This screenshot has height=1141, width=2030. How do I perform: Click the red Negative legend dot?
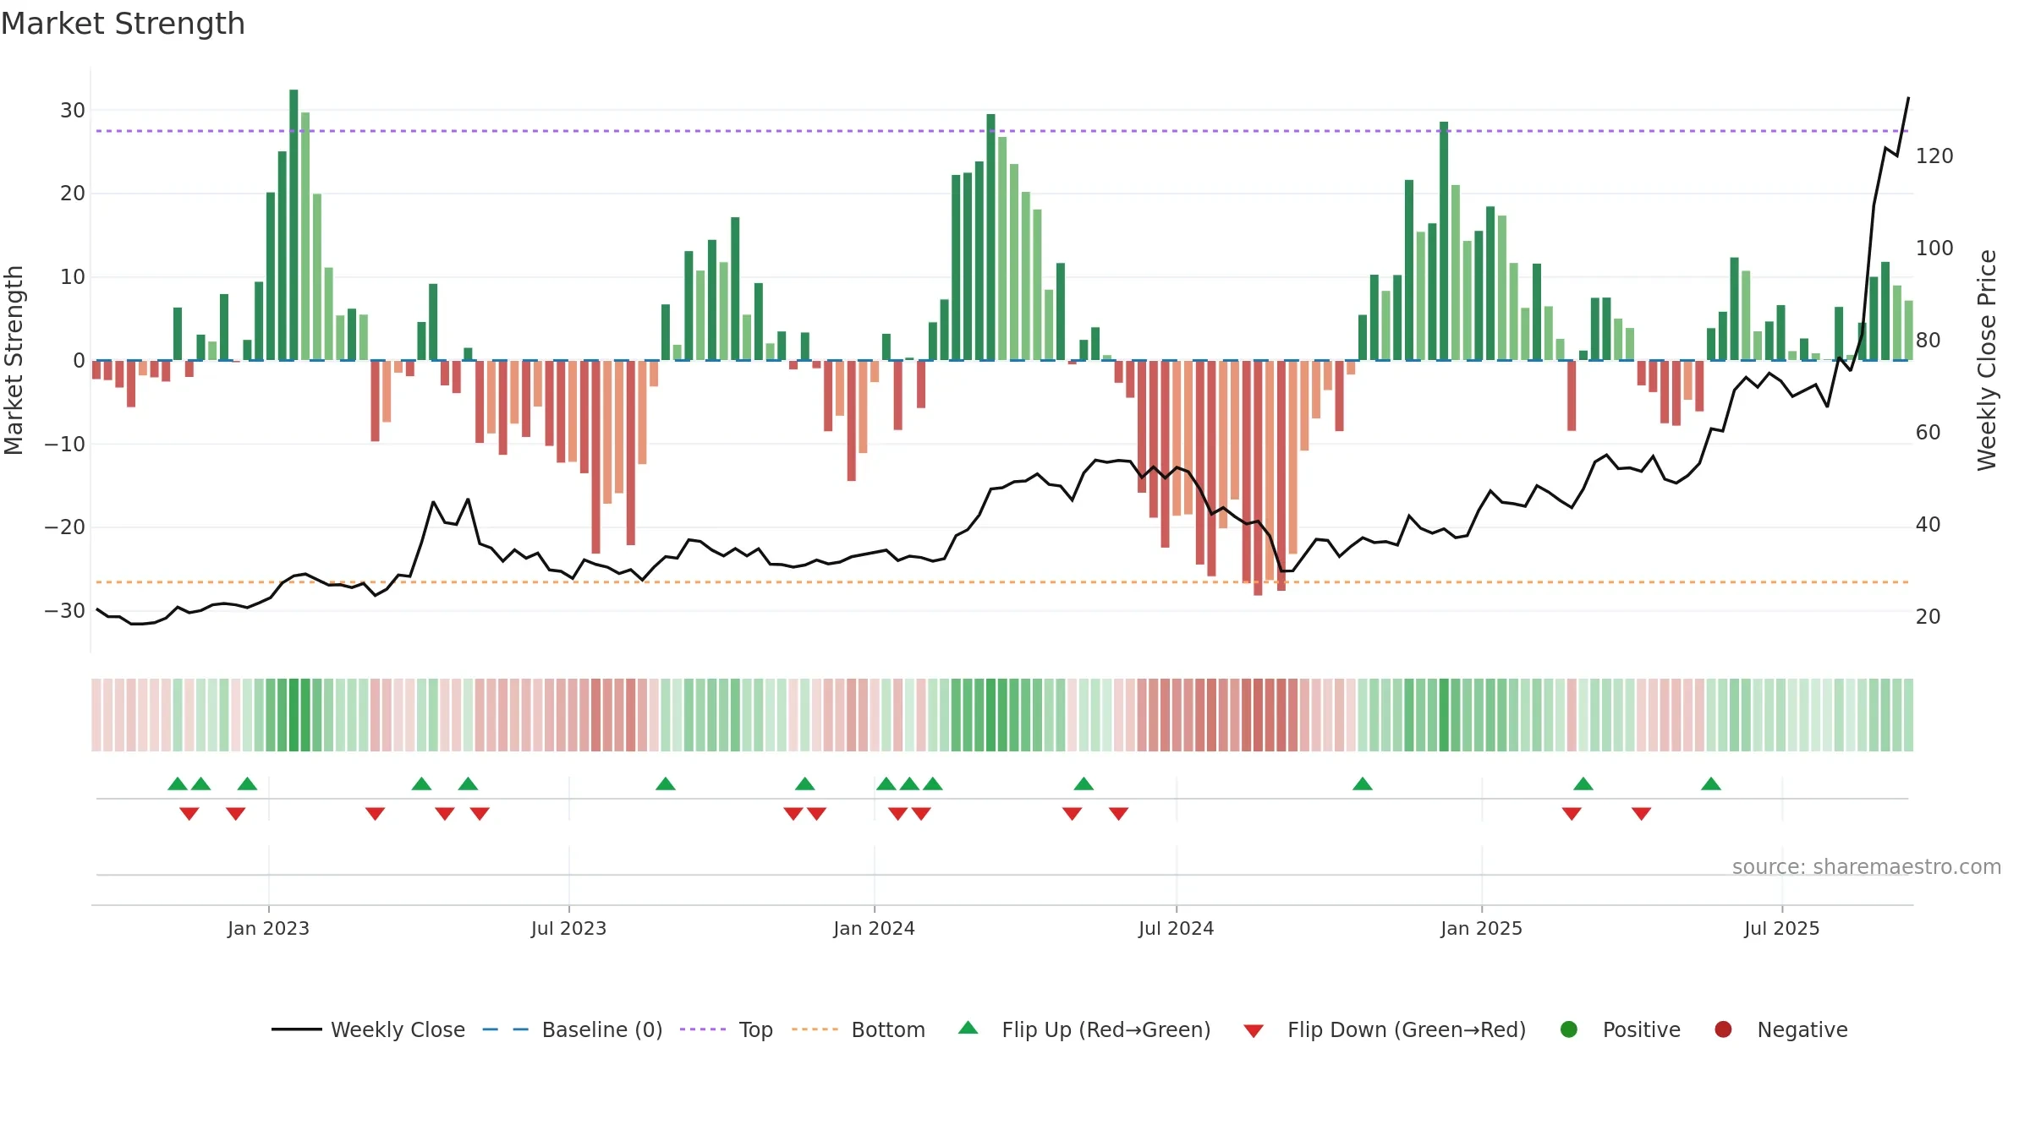coord(1723,1029)
